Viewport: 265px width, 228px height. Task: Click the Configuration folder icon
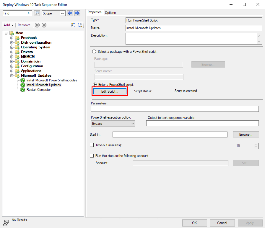pos(17,66)
